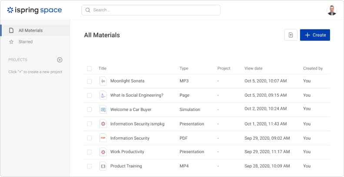Go to Starred in the sidebar
Screen dimensions: 344x177
[x=25, y=42]
